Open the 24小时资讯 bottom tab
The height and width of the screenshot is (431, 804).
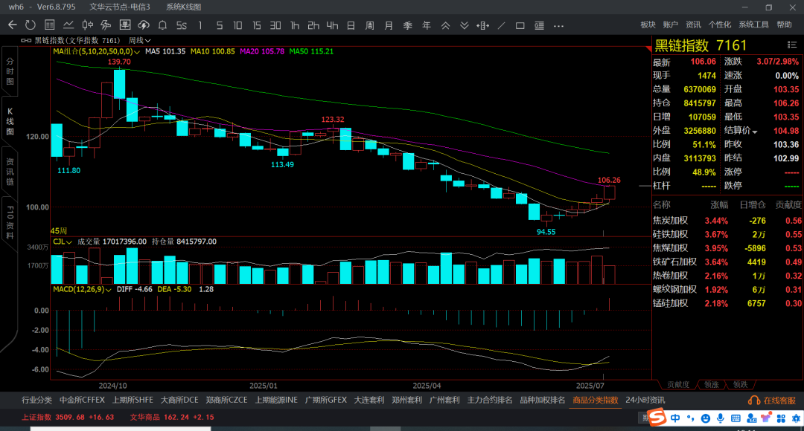point(645,400)
